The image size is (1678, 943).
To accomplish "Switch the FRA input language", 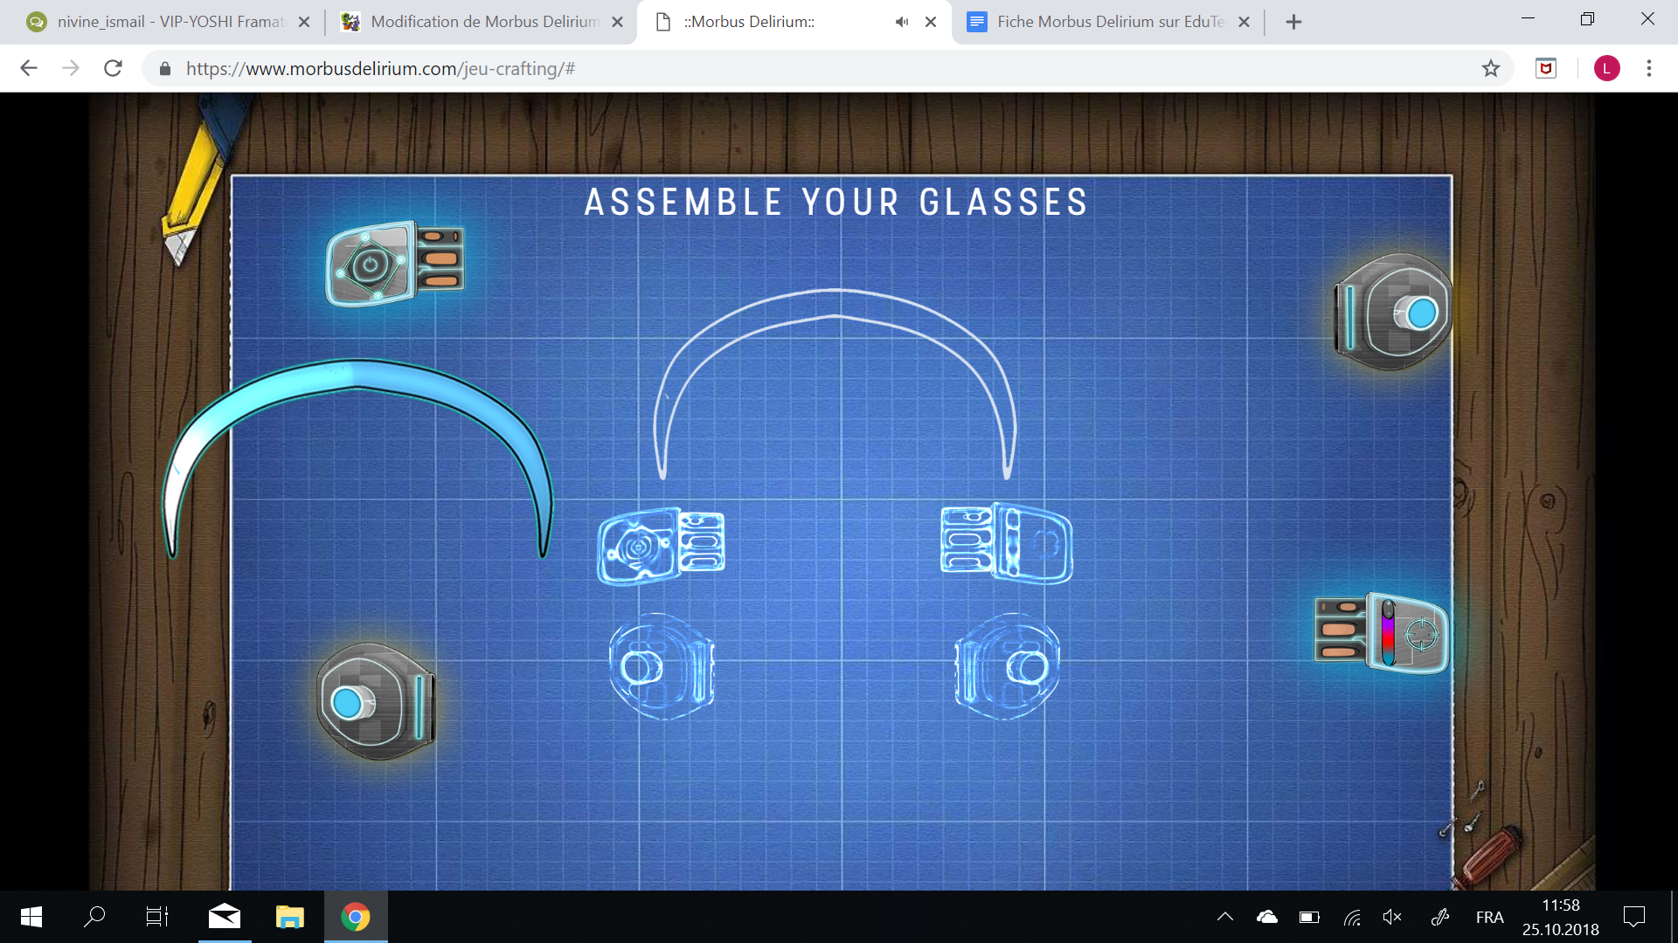I will tap(1489, 917).
